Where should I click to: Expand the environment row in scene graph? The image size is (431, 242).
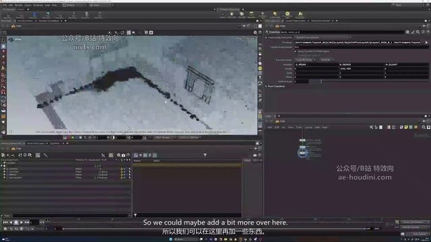5,177
